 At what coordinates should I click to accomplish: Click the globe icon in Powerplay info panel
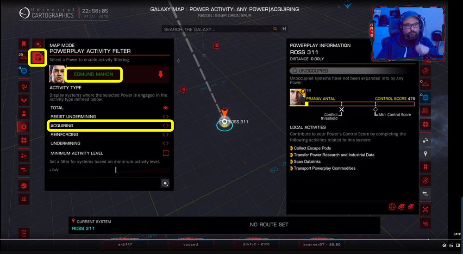pos(392,207)
